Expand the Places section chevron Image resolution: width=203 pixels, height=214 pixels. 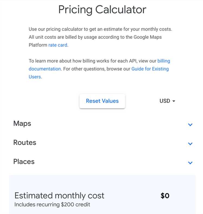[190, 163]
